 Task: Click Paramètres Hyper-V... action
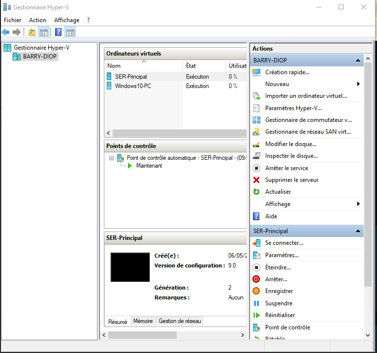[293, 108]
